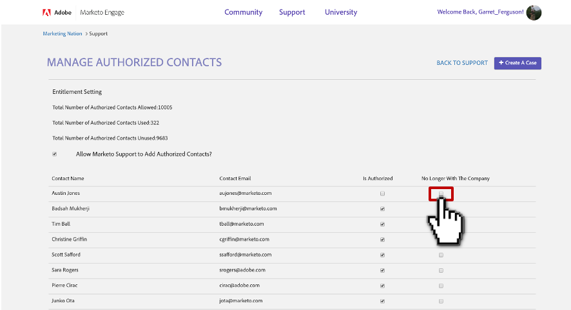Viewport: 571px width, 310px height.
Task: Mark Junko Ota no longer with company
Action: [441, 301]
